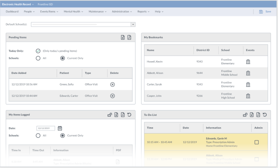Expand the Mental Health menu

click(73, 11)
